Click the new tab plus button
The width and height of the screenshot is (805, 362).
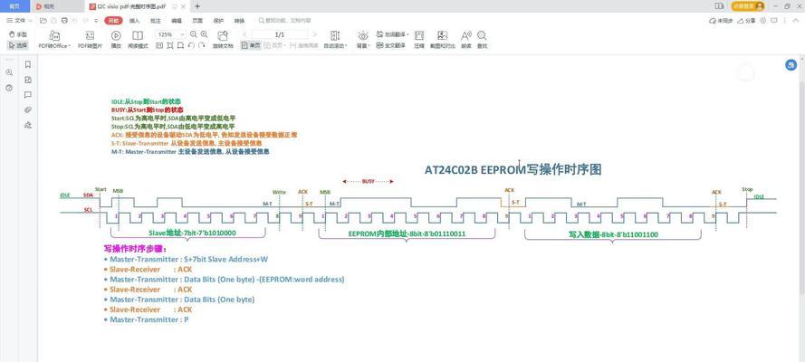(197, 6)
